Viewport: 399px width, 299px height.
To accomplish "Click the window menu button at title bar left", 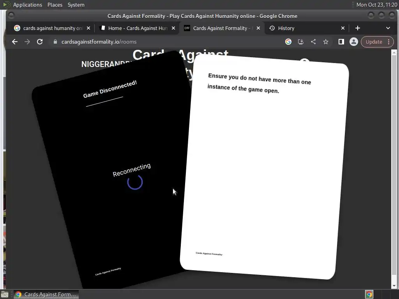I will click(x=11, y=15).
